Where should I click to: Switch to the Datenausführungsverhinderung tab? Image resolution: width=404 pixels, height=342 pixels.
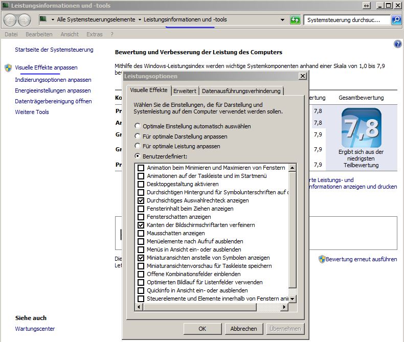click(241, 91)
